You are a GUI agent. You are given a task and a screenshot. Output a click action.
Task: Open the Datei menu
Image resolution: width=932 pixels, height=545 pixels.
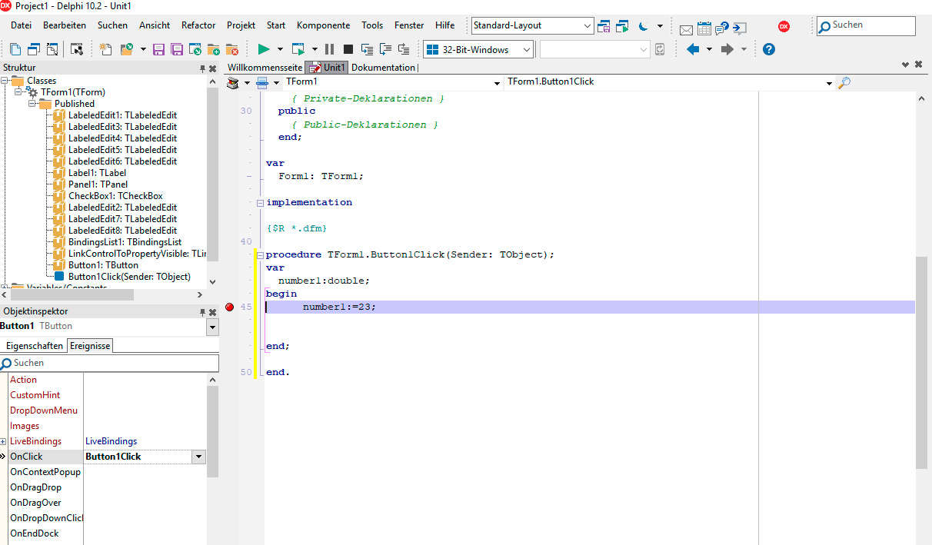click(22, 25)
